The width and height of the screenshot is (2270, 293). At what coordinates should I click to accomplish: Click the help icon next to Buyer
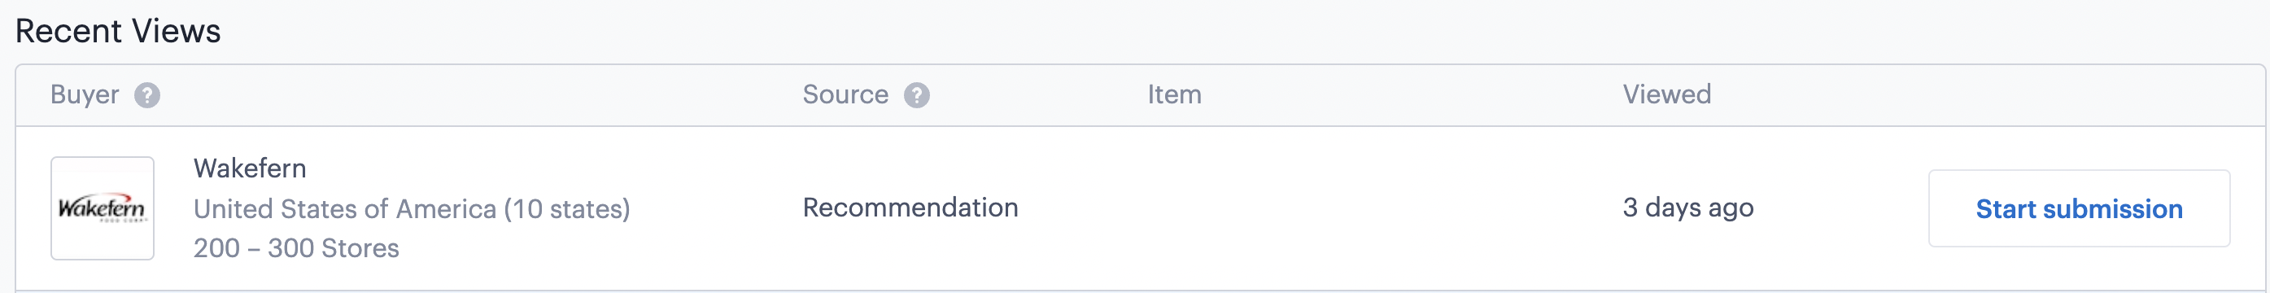click(x=147, y=95)
